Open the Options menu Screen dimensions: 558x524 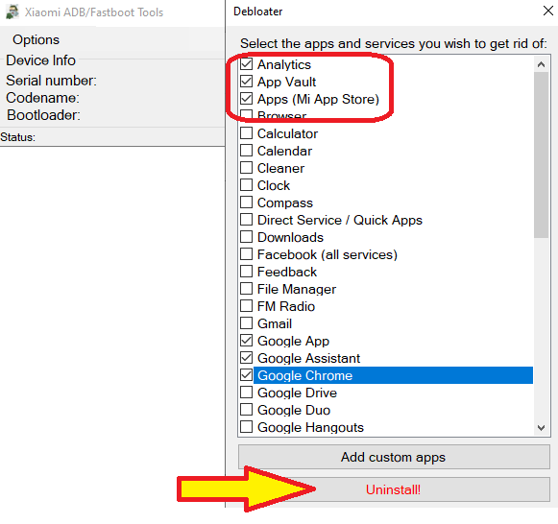coord(36,39)
